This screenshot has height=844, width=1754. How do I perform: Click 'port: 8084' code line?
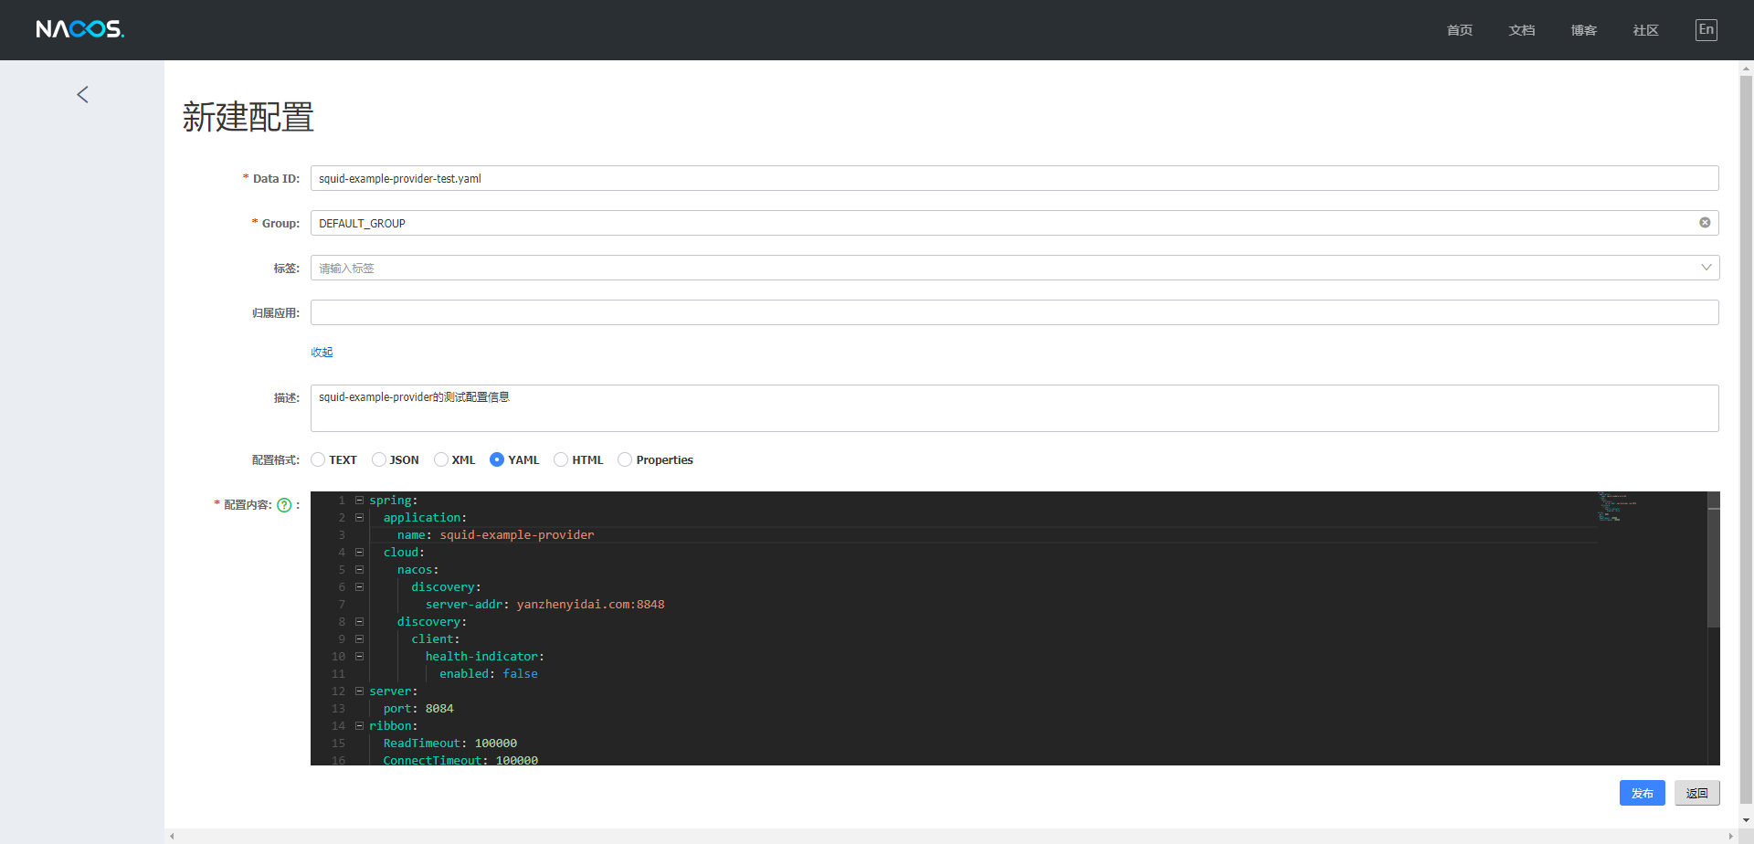(x=418, y=709)
